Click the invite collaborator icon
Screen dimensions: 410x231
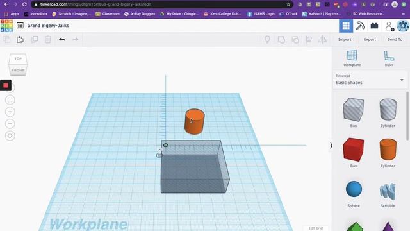[x=389, y=26]
